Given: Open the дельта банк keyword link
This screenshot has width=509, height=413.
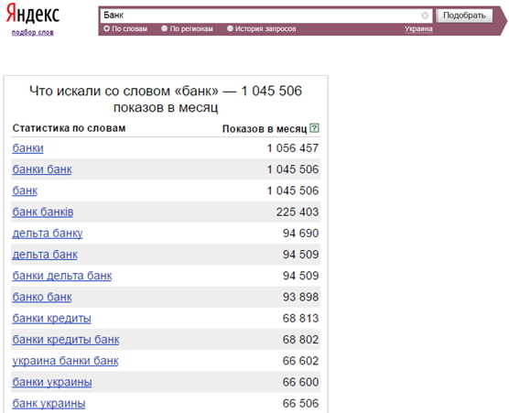Looking at the screenshot, I should [x=45, y=255].
